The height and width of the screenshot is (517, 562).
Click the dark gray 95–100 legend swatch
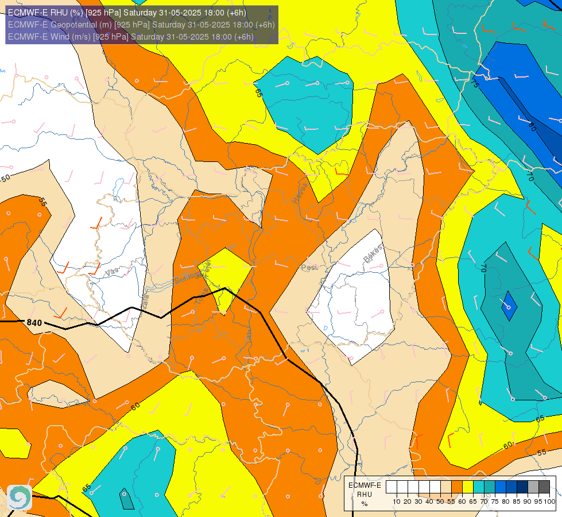coord(544,487)
